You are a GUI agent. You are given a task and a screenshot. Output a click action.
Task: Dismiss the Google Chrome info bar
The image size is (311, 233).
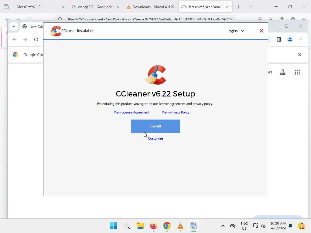[x=300, y=55]
